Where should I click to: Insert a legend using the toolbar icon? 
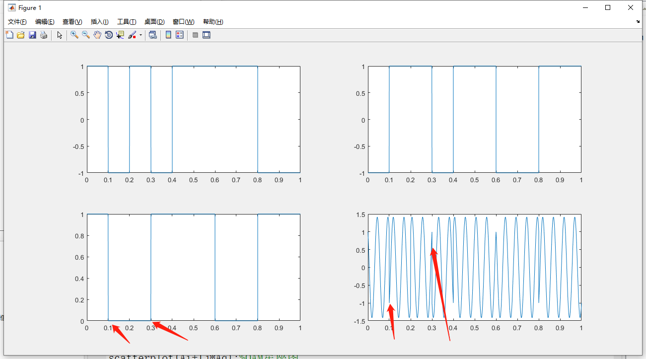click(x=180, y=35)
